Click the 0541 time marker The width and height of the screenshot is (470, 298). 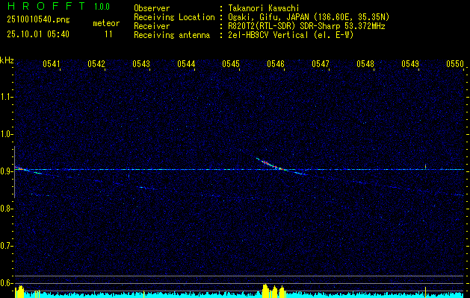coord(52,64)
